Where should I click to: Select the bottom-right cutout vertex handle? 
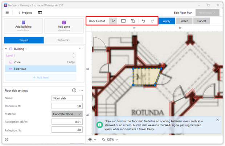click(155, 85)
